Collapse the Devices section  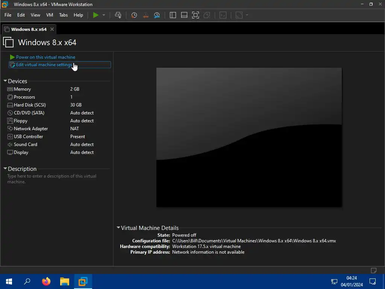click(5, 81)
